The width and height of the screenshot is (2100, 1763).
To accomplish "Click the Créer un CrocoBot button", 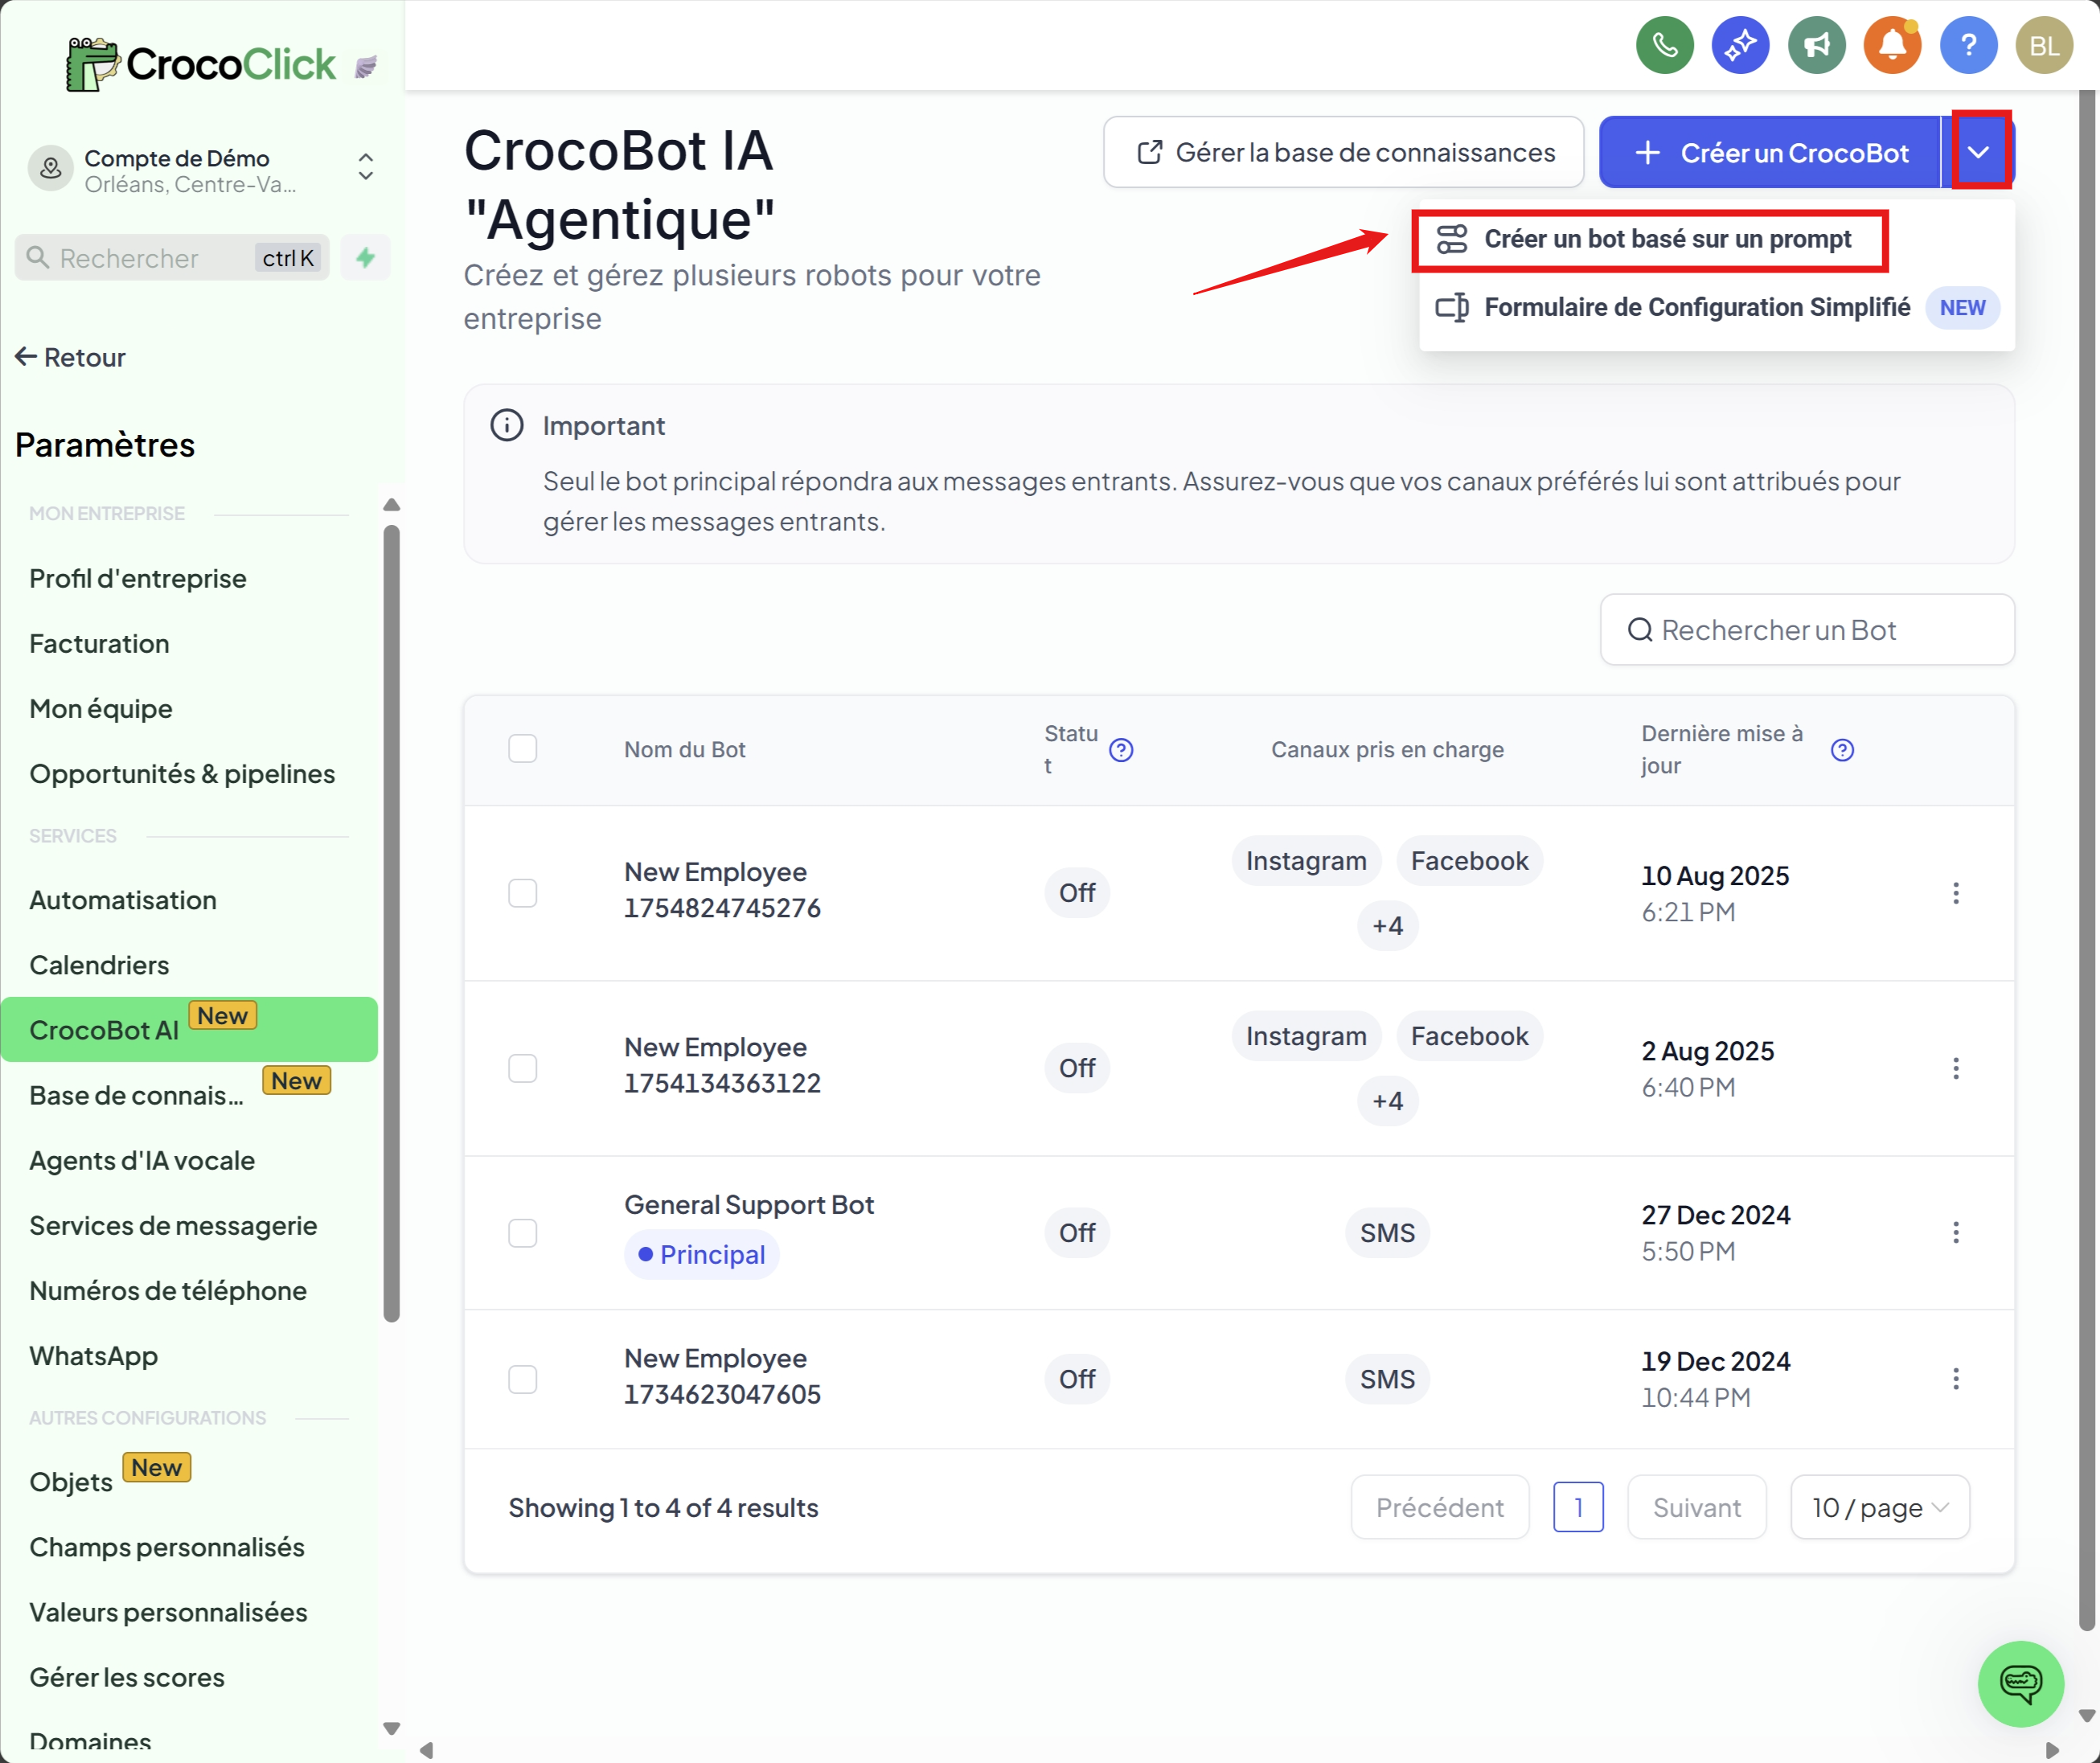I will 1770,152.
